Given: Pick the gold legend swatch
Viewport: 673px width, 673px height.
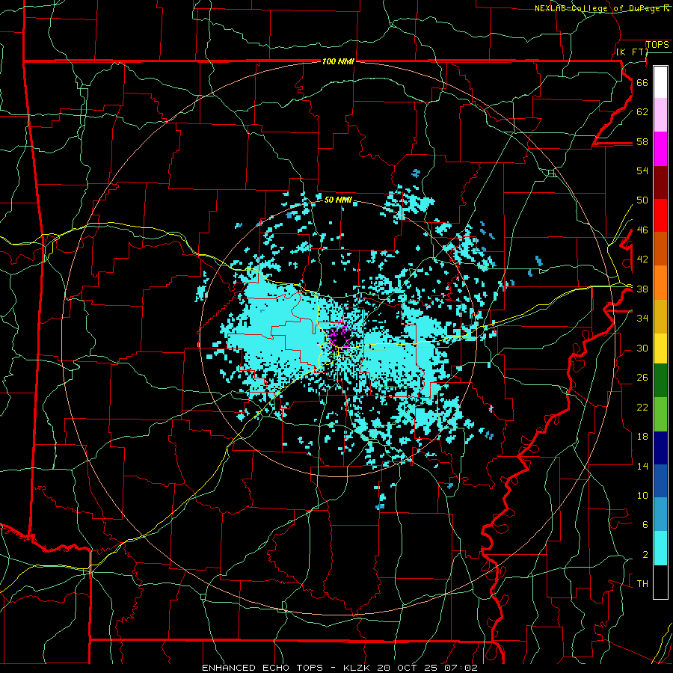Looking at the screenshot, I should 660,316.
